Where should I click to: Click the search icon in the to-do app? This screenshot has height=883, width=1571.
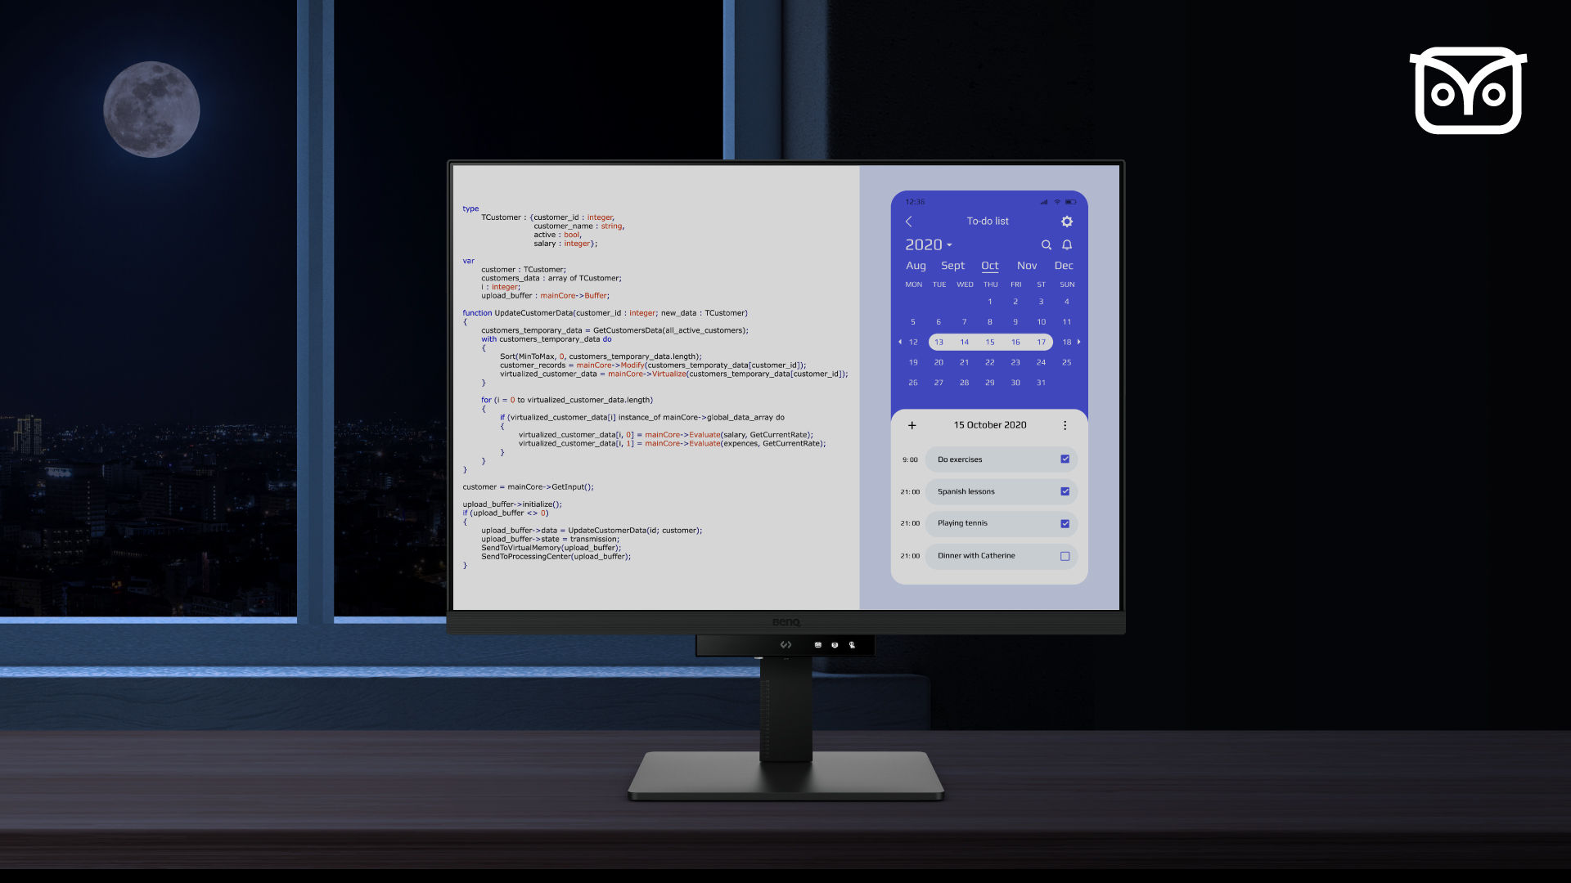tap(1046, 244)
